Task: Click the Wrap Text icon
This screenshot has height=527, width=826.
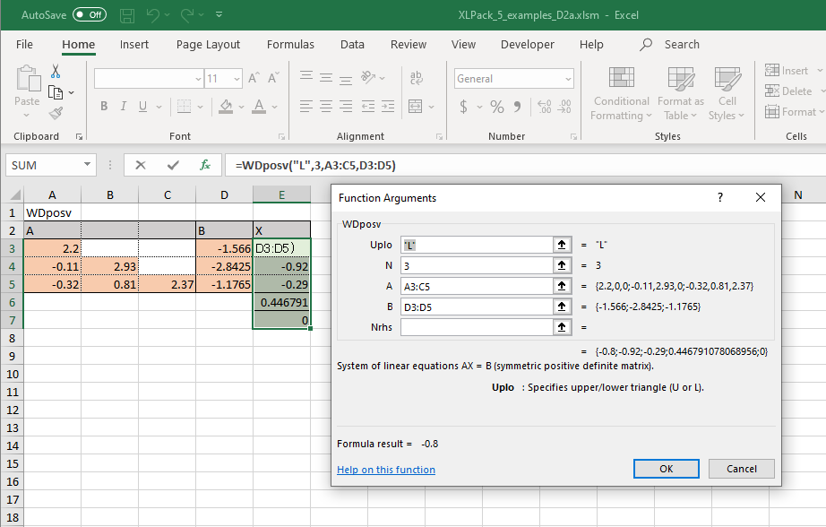Action: 417,78
